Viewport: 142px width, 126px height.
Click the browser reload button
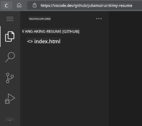tap(6, 6)
